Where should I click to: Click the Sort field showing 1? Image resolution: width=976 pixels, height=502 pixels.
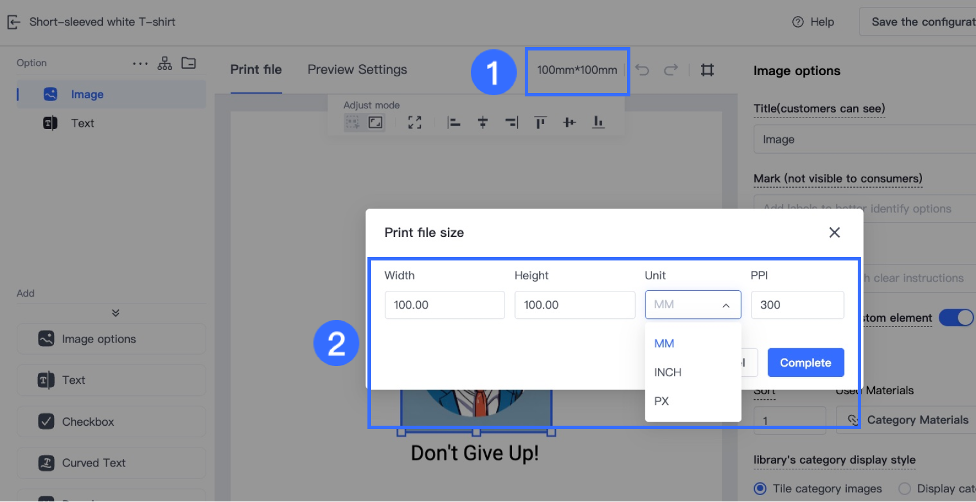790,421
